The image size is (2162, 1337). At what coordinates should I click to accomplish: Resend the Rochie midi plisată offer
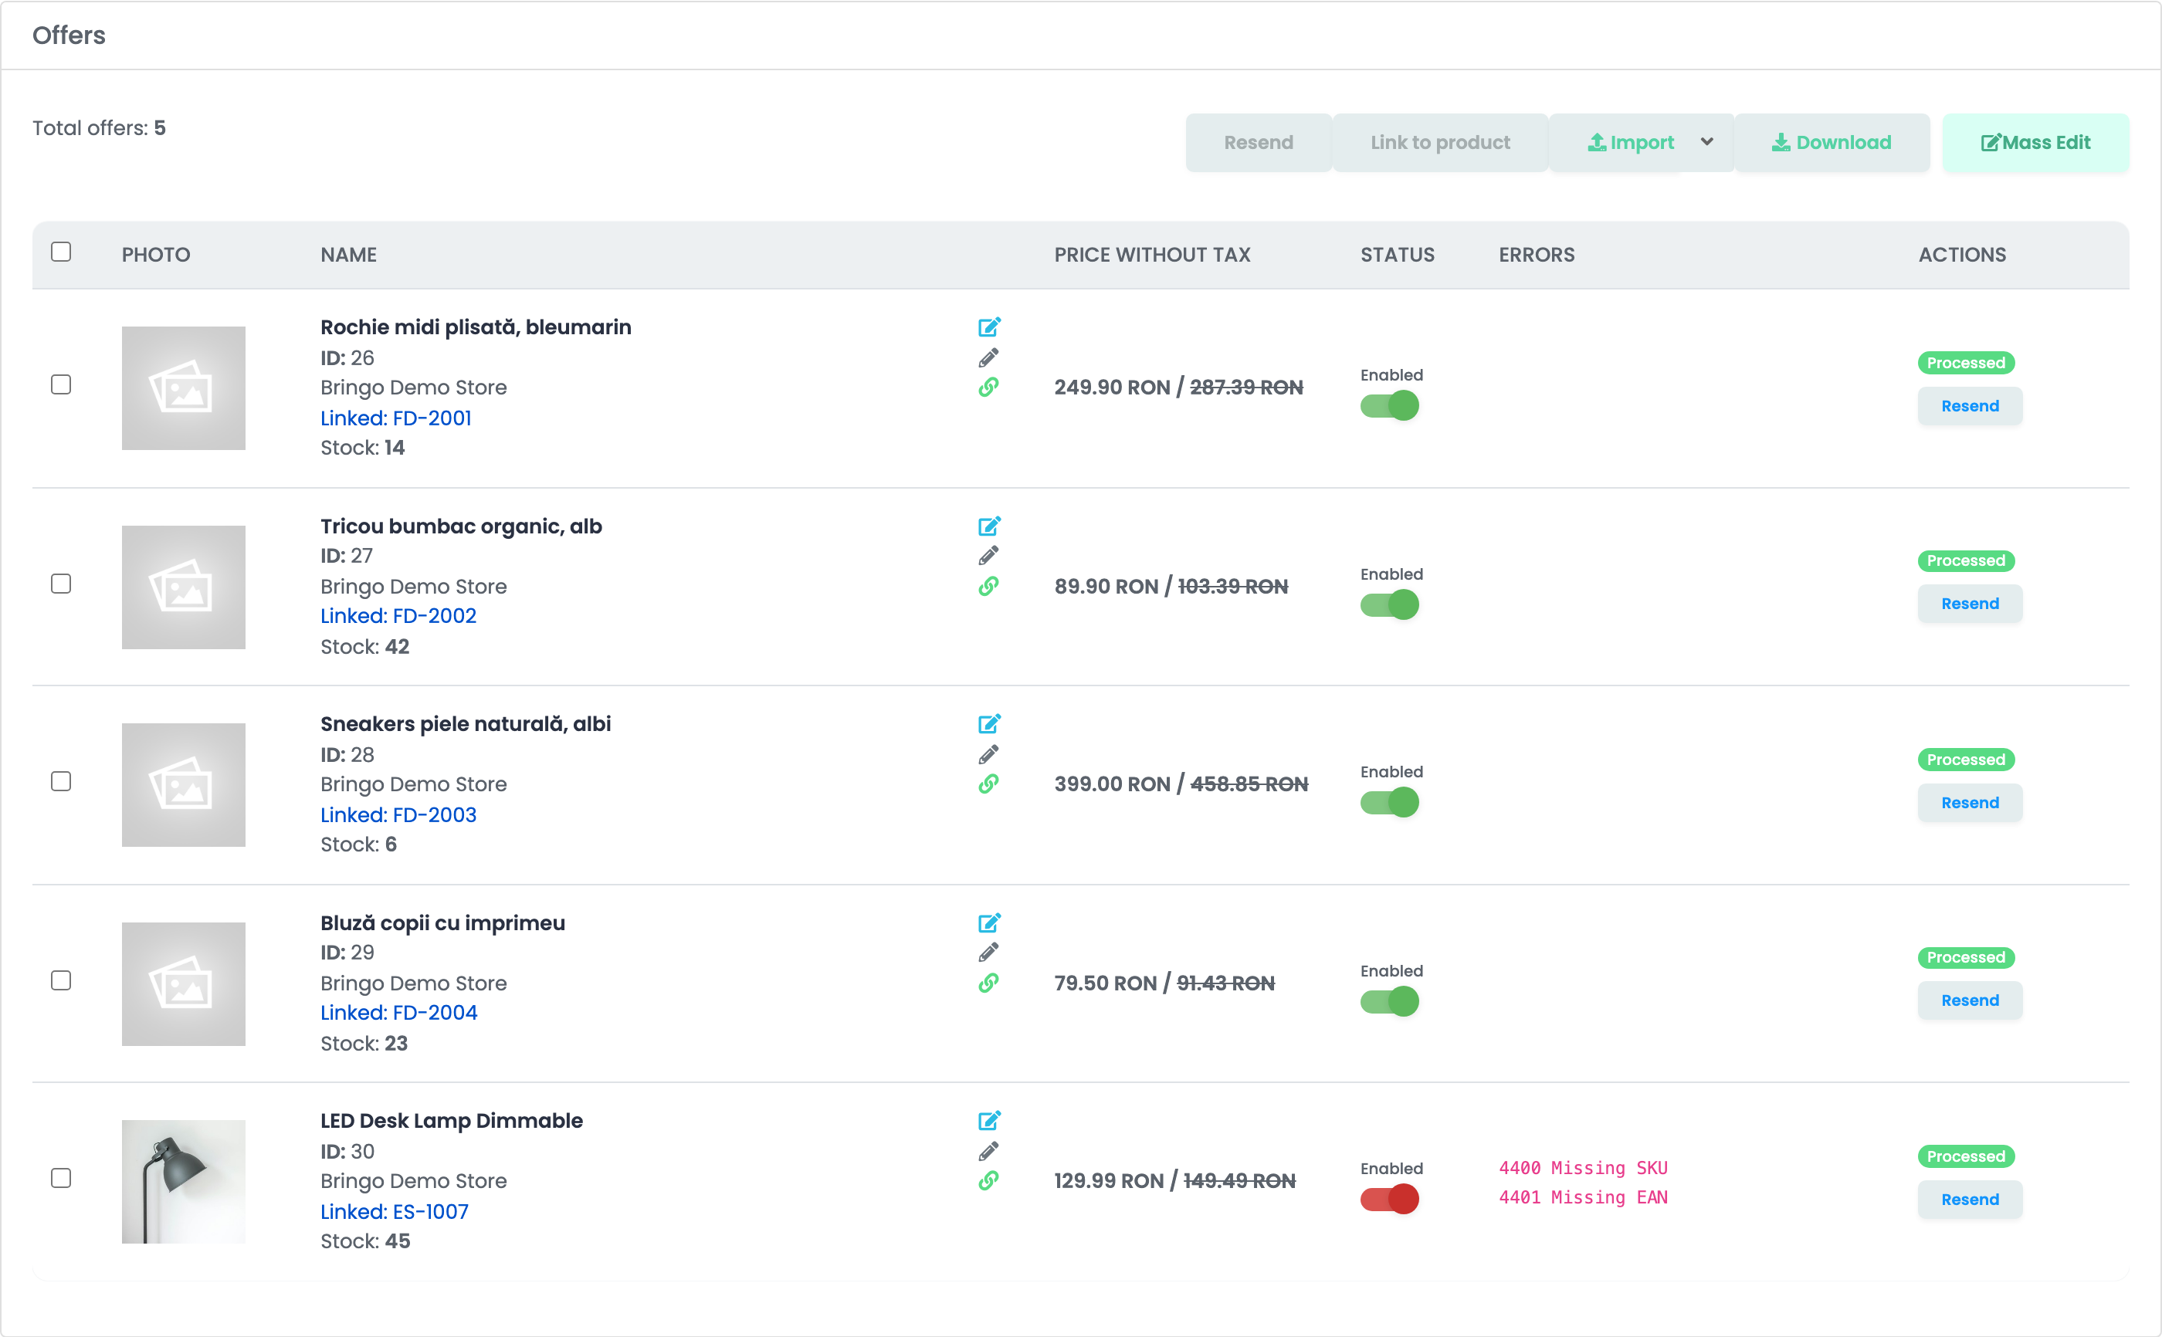[1969, 406]
